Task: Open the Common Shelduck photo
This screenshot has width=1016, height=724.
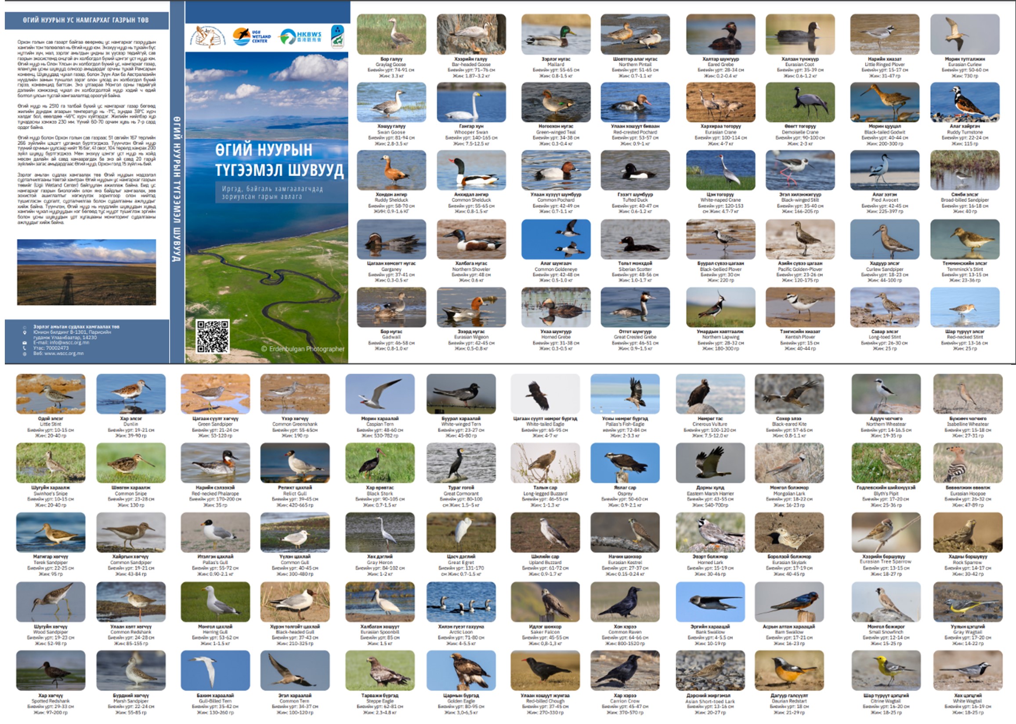Action: click(x=471, y=170)
